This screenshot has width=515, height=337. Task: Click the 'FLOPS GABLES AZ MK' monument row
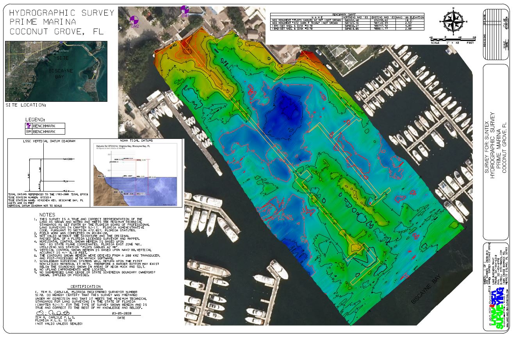coord(348,21)
